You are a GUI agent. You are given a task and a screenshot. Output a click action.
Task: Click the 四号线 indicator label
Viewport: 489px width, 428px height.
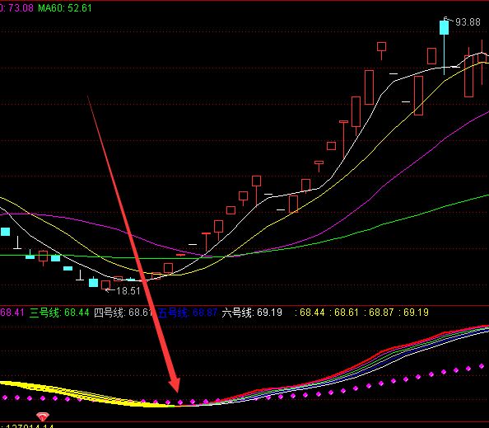123,313
